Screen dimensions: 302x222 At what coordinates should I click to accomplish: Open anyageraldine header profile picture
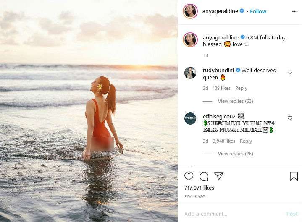[190, 11]
